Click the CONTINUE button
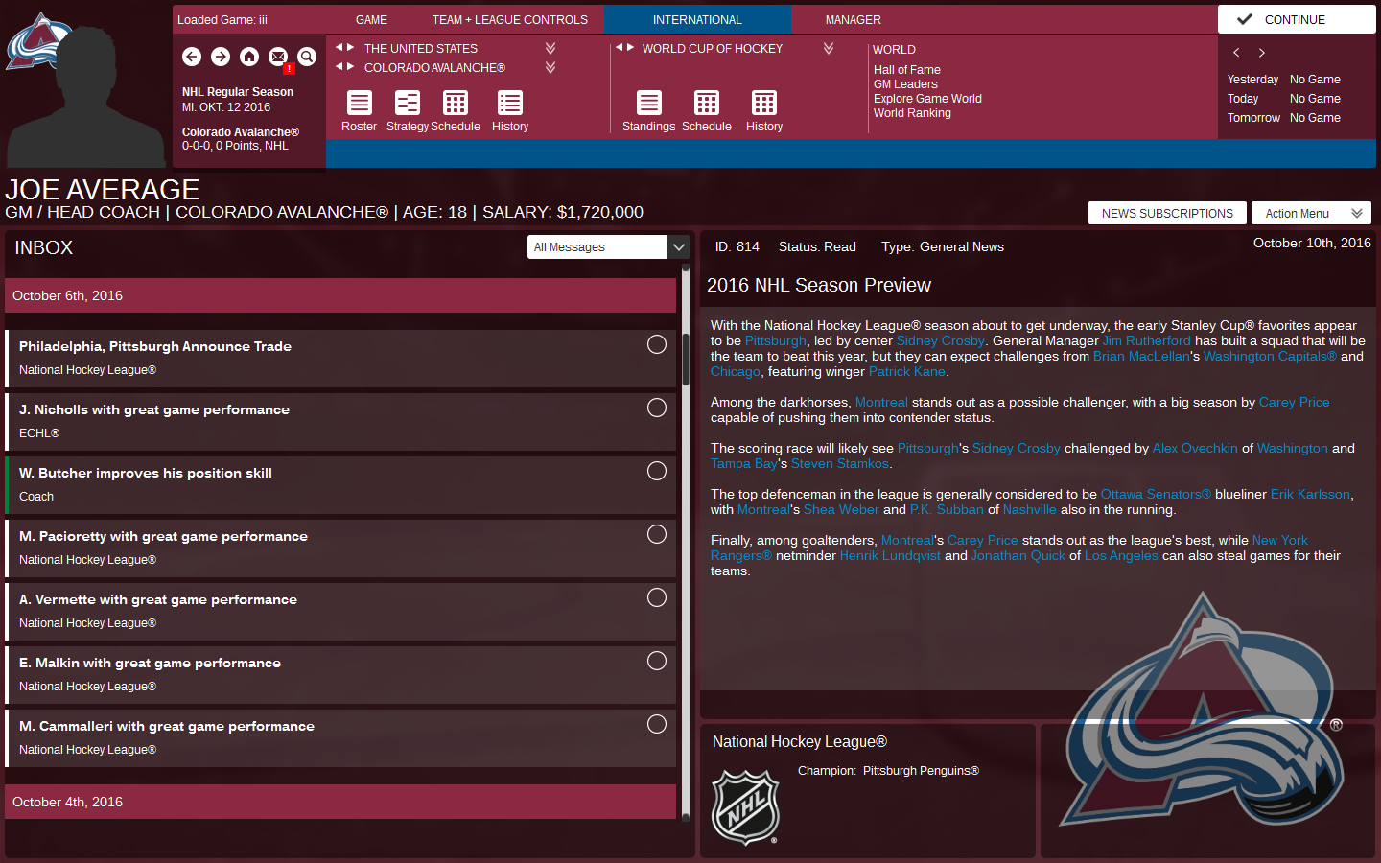Image resolution: width=1381 pixels, height=863 pixels. coord(1297,19)
